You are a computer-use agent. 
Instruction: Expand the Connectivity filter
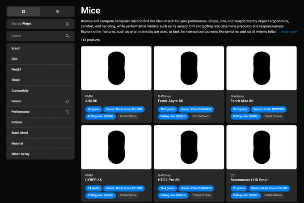pyautogui.click(x=40, y=91)
